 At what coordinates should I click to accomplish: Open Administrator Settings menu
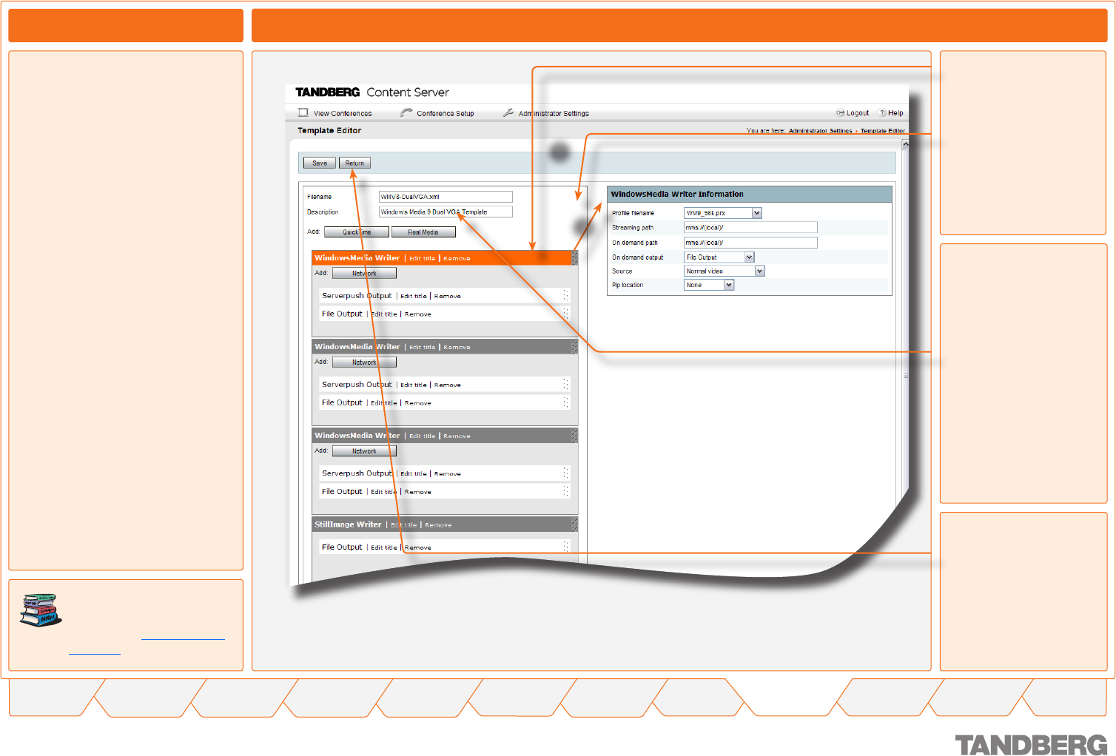click(x=554, y=113)
